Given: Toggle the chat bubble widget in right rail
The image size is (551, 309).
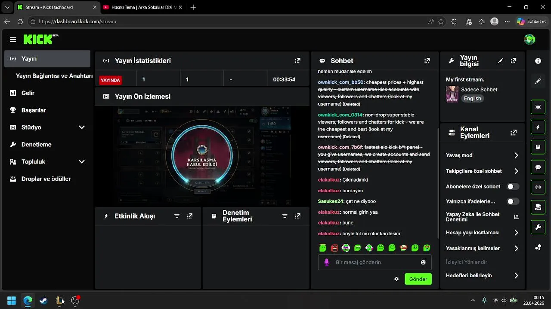Looking at the screenshot, I should click(538, 167).
